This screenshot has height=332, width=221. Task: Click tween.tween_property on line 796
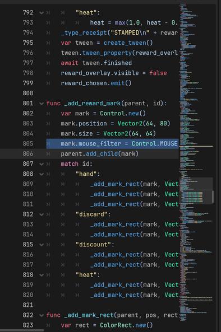tap(96, 53)
